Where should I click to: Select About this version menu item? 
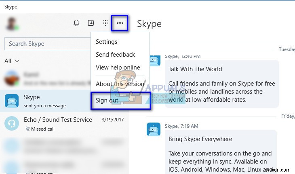pos(120,84)
